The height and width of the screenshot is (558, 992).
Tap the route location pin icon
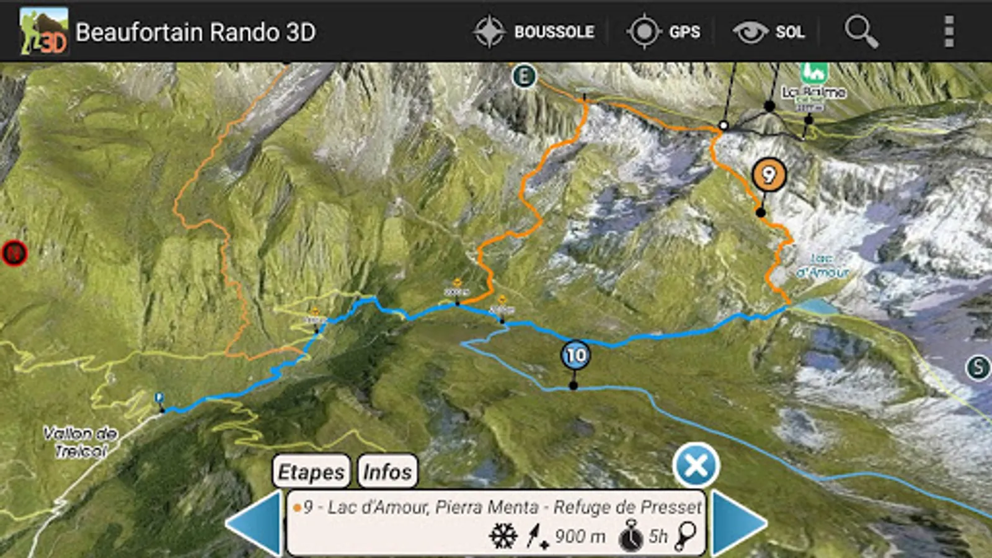(x=686, y=536)
